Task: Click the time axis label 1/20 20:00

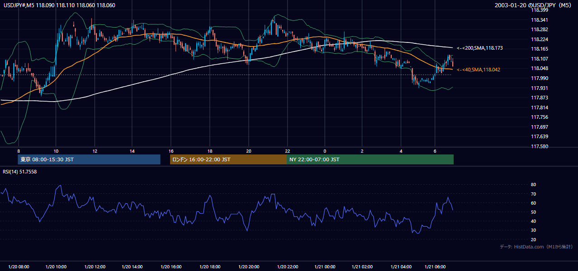Action: point(248,267)
